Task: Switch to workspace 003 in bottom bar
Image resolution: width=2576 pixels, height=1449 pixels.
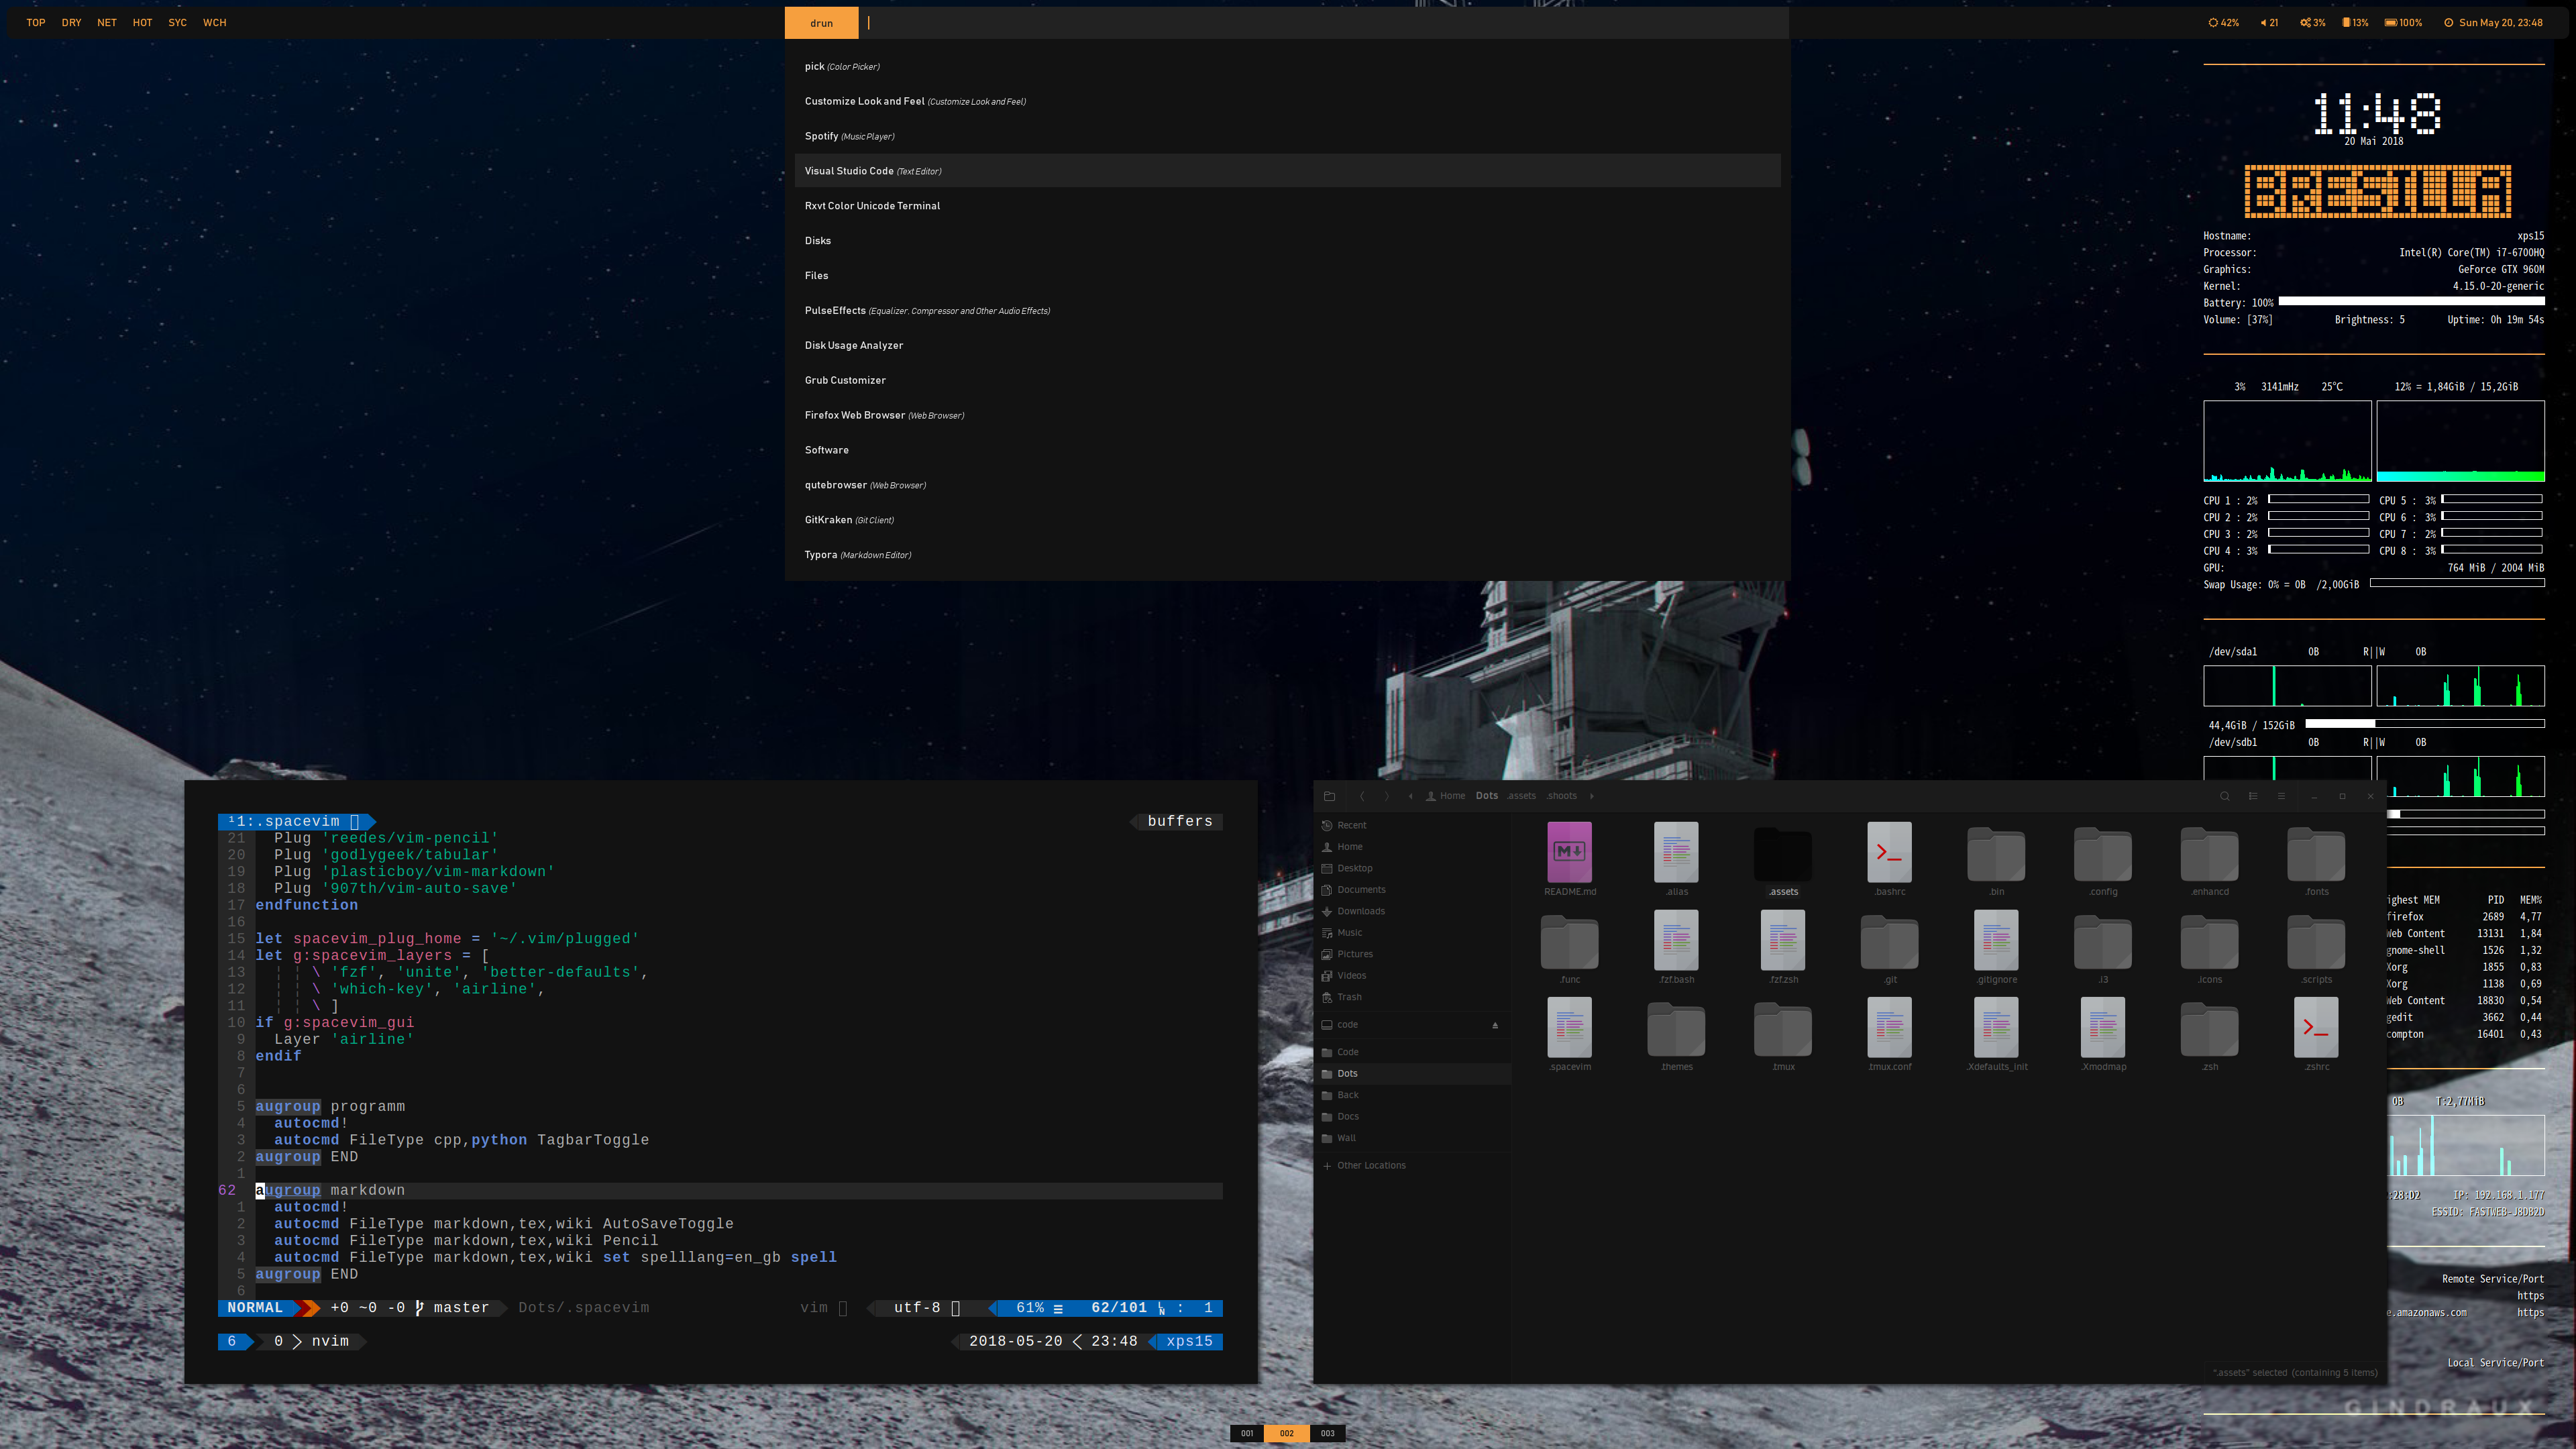Action: point(1327,1433)
